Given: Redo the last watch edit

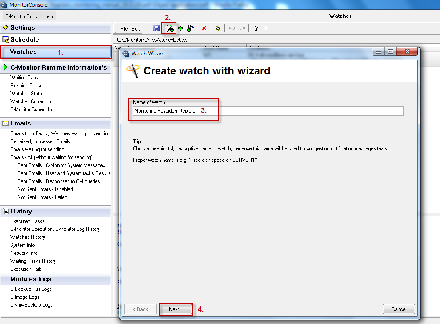Looking at the screenshot, I should 242,28.
